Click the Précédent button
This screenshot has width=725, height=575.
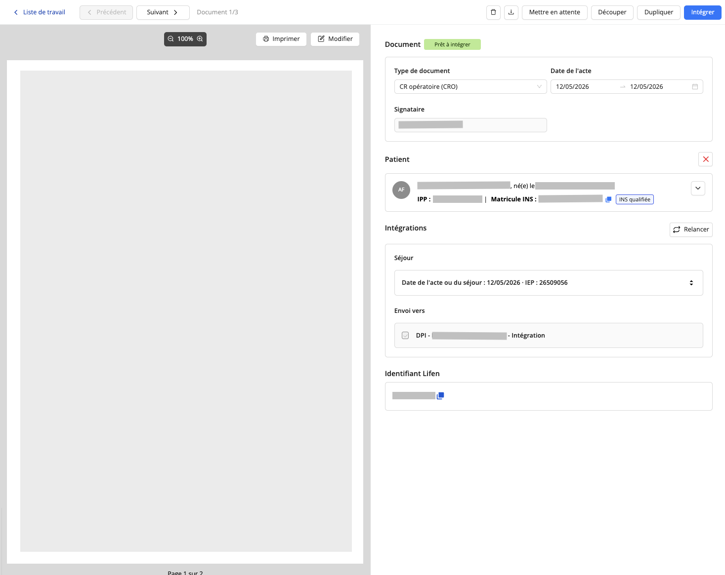(x=106, y=12)
